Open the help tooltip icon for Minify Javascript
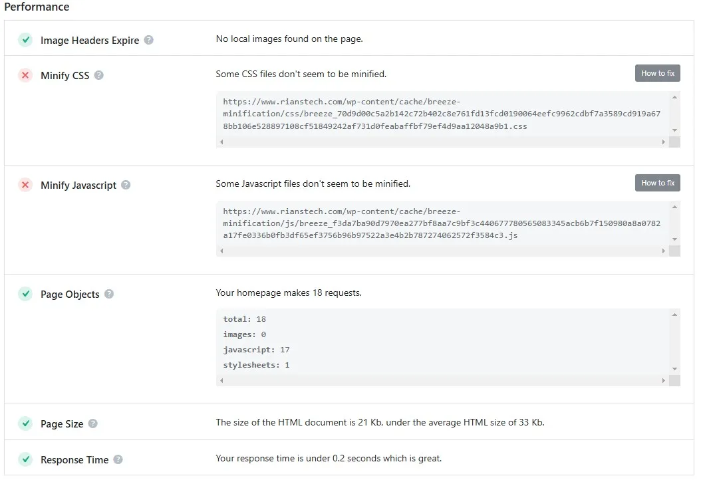This screenshot has height=480, width=703. (126, 185)
